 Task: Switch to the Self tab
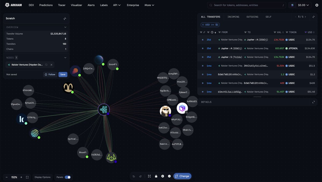click(268, 17)
